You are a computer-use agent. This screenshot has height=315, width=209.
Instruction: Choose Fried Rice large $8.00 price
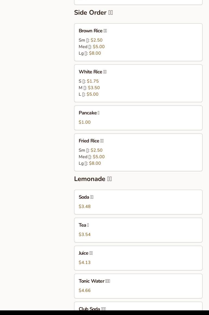point(95,163)
